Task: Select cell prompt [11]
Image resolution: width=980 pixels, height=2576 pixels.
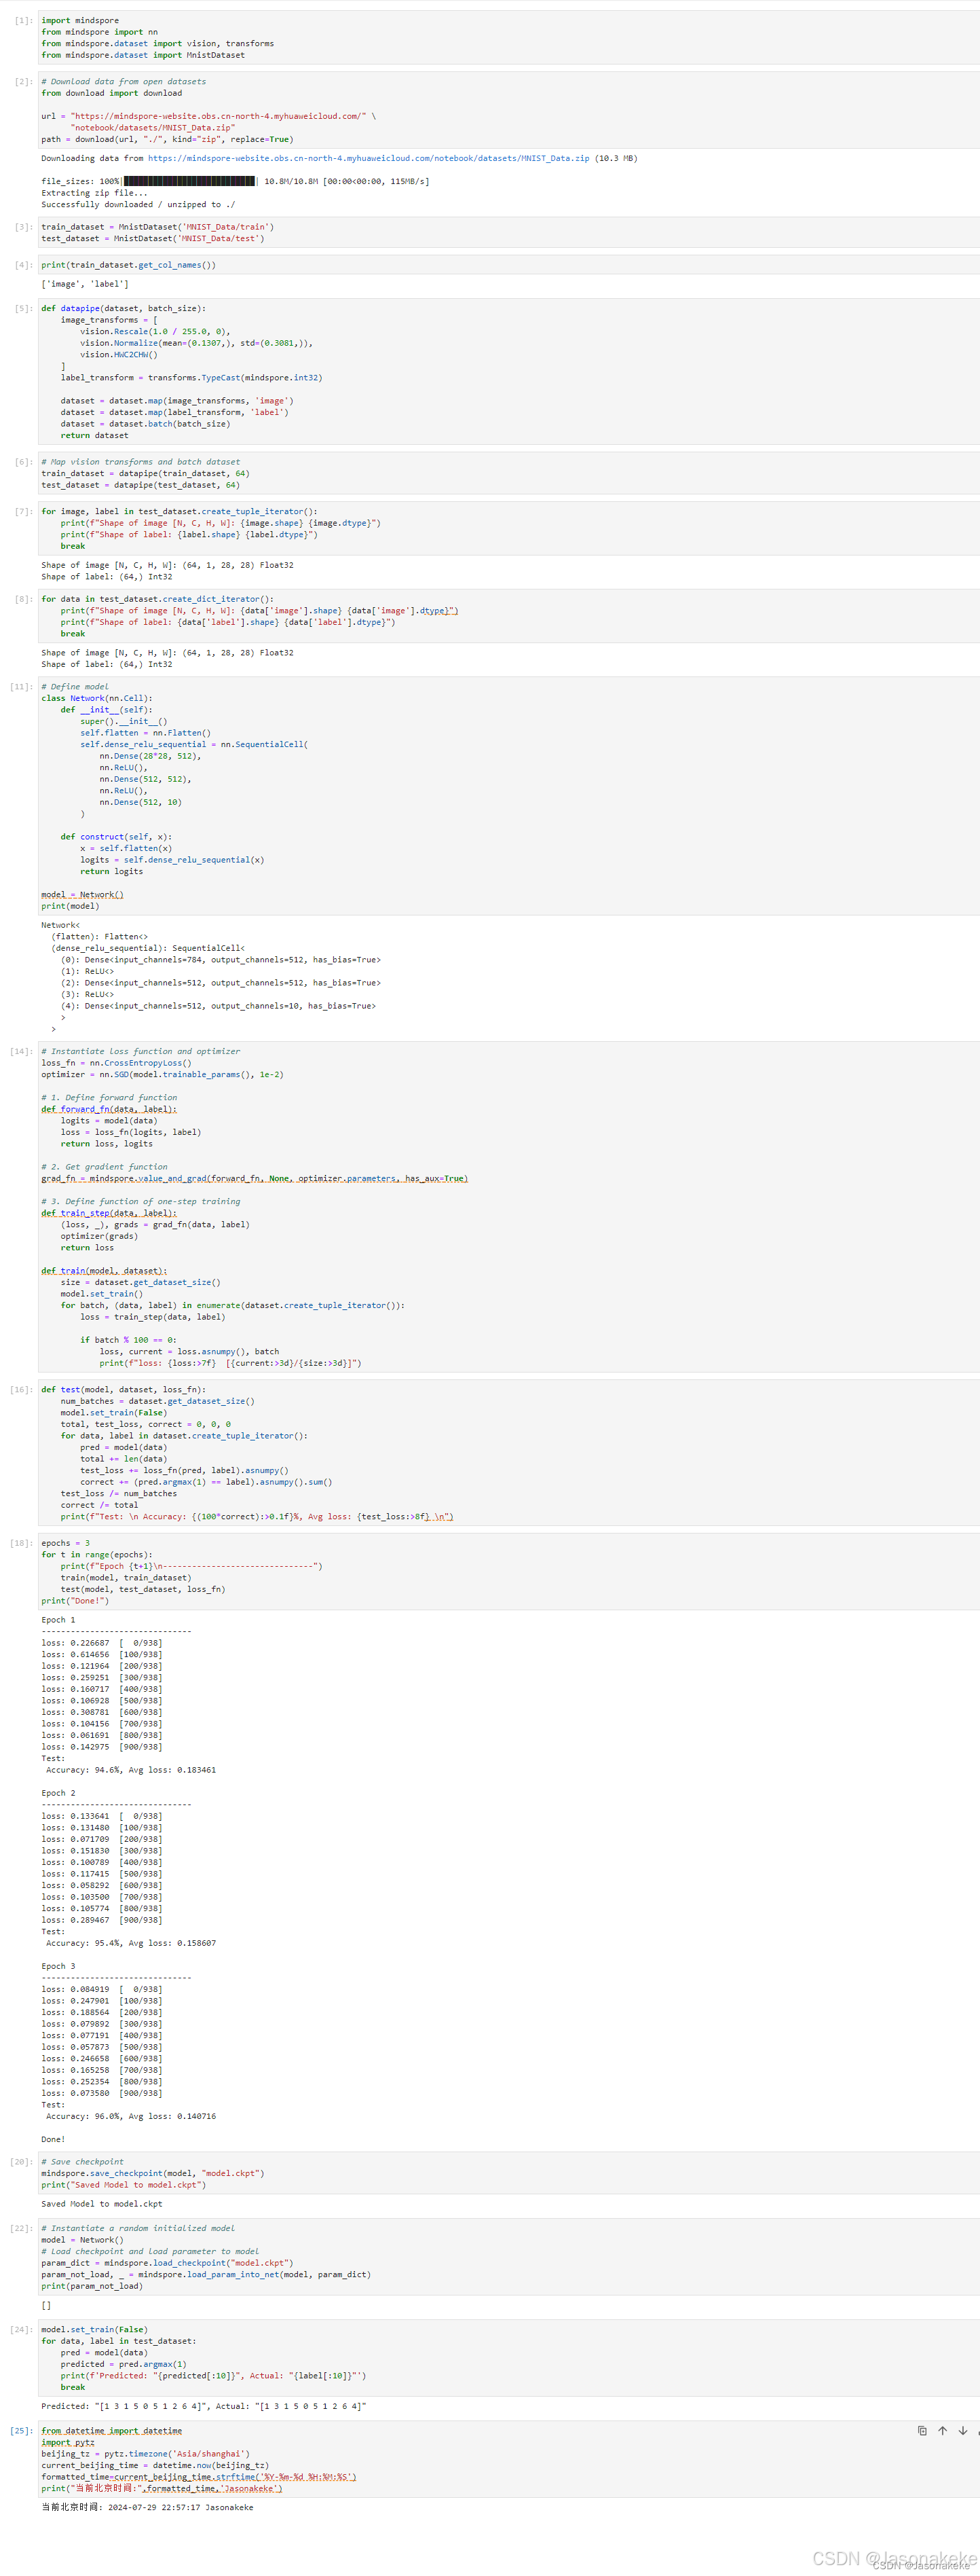Action: tap(21, 687)
